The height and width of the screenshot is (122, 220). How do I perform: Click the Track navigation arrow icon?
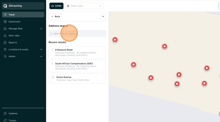(x=5, y=15)
